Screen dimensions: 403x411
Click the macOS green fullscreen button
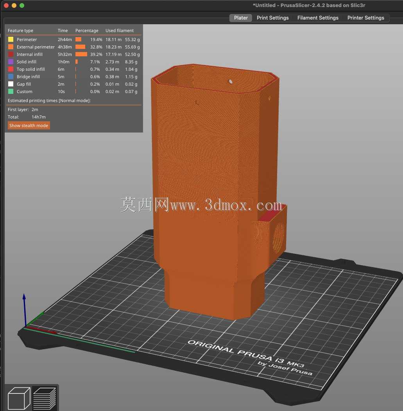tap(22, 5)
